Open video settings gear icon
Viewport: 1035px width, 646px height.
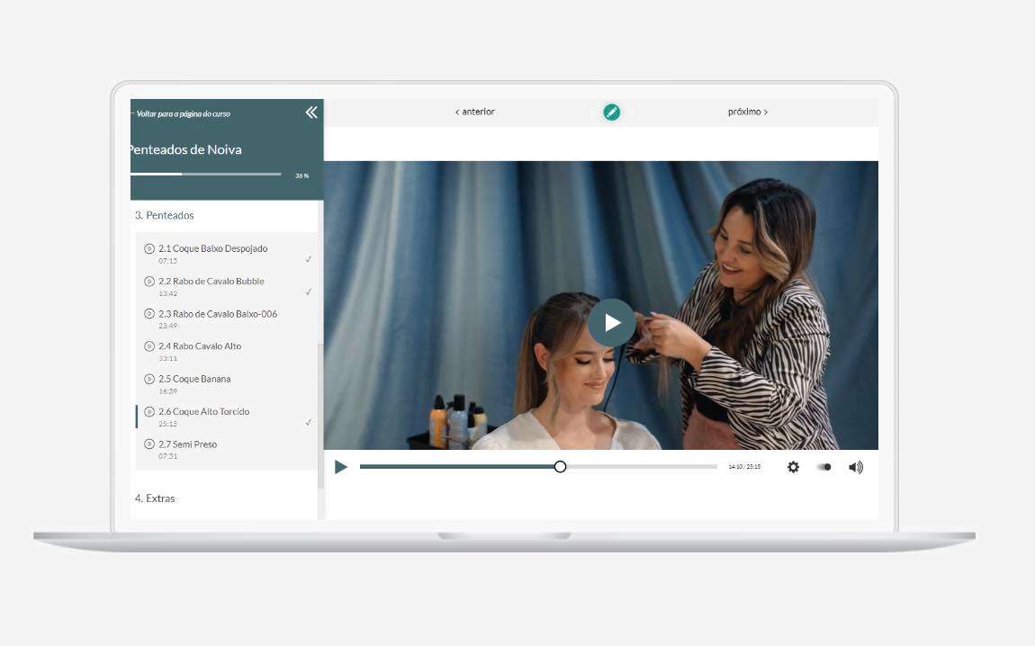[x=793, y=467]
